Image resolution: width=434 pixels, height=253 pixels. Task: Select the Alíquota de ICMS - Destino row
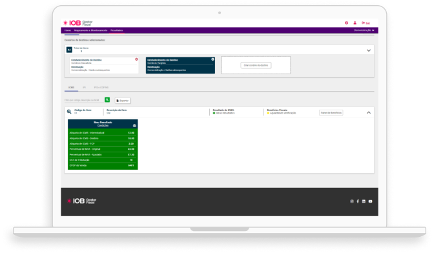pos(103,138)
